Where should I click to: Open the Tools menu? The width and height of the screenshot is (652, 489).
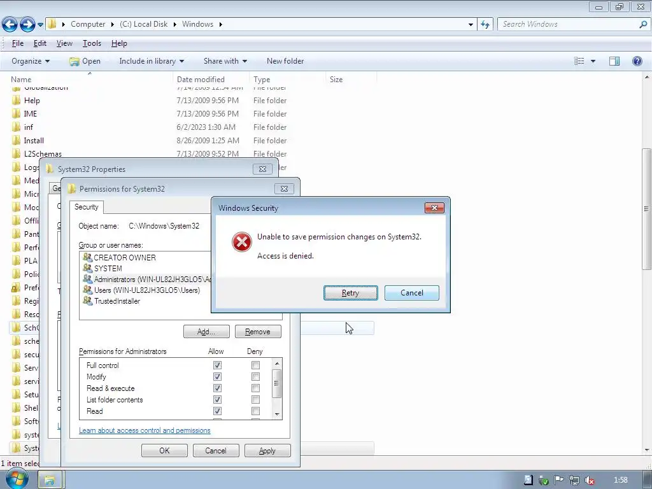pos(92,43)
